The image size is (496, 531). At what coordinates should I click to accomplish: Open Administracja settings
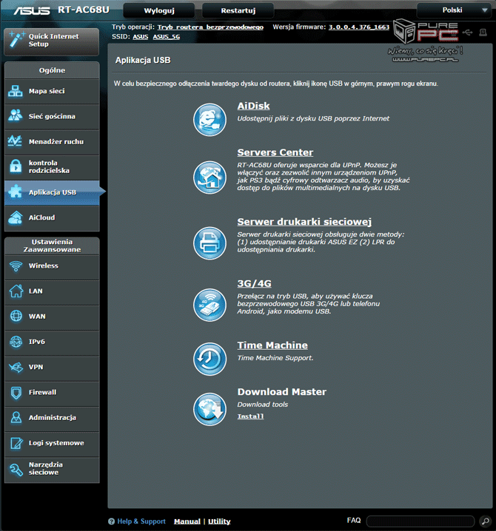click(x=52, y=418)
